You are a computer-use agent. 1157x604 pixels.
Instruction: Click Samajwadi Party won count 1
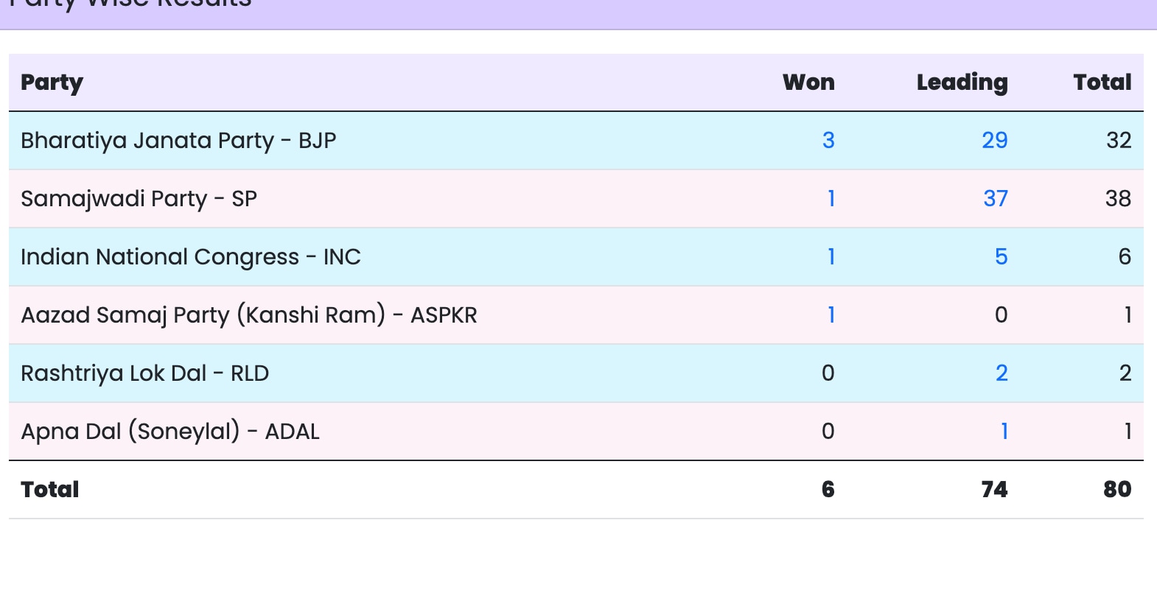(x=831, y=198)
